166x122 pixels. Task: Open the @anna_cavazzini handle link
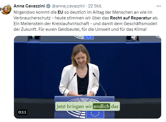(68, 6)
